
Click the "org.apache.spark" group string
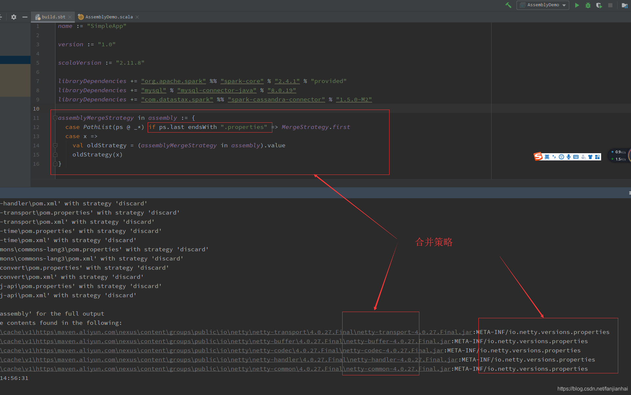click(174, 81)
